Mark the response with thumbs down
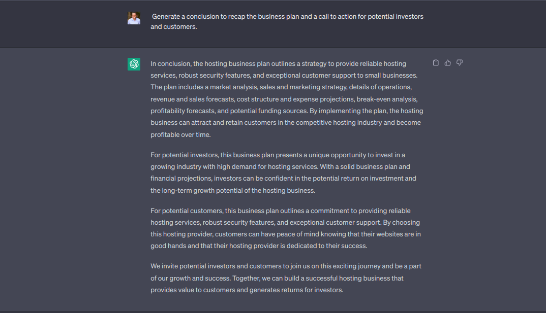This screenshot has width=546, height=313. pyautogui.click(x=459, y=63)
